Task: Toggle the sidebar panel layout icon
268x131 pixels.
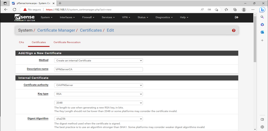Action: point(262,120)
